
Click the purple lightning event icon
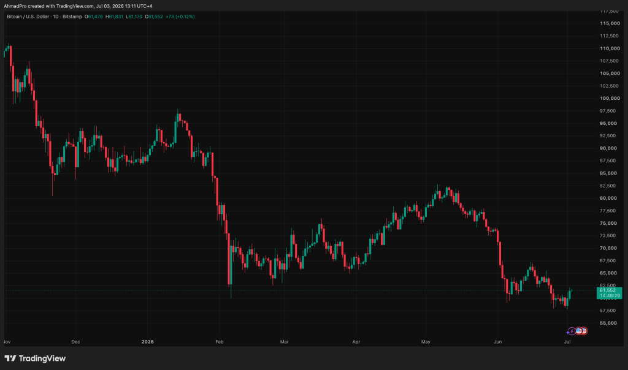572,331
